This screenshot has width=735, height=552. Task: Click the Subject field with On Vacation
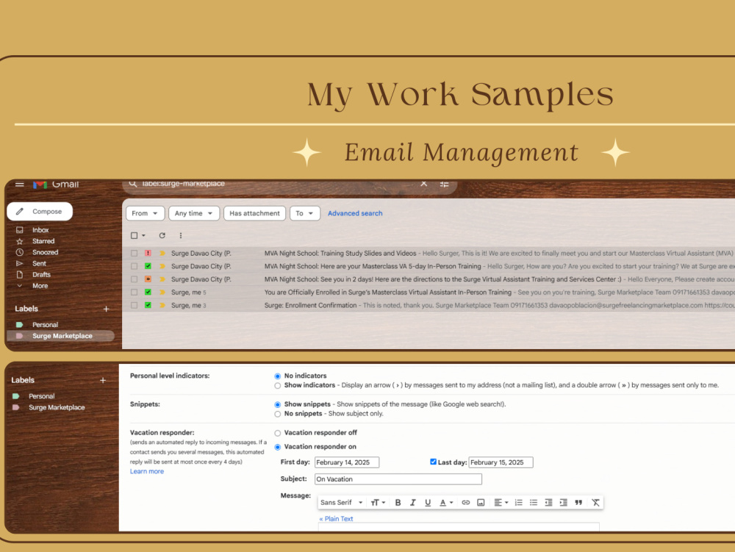click(x=398, y=479)
